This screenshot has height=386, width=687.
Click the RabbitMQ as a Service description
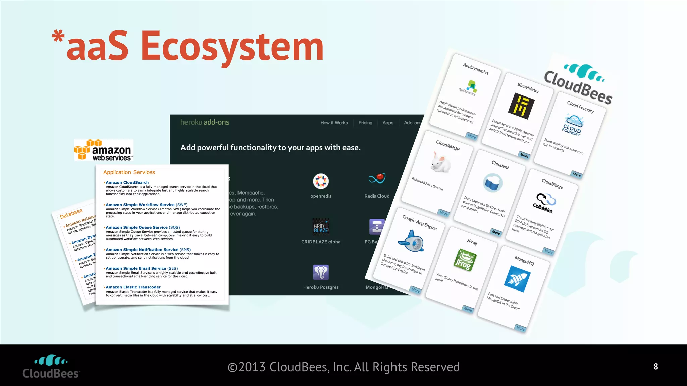tap(427, 184)
